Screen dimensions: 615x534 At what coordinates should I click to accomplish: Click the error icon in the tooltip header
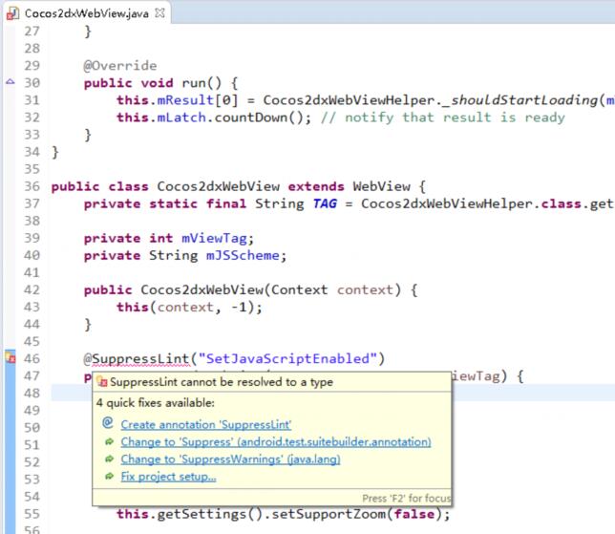102,381
